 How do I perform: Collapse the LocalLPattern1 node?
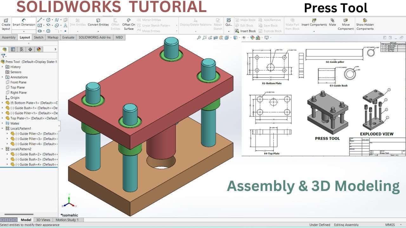click(3, 128)
